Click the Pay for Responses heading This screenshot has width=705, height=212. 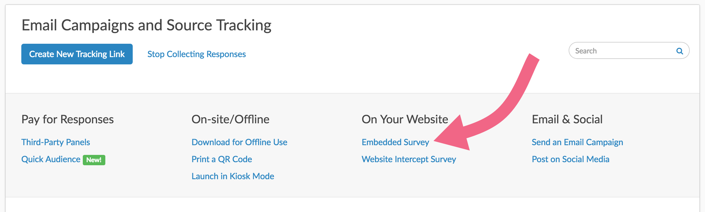coord(68,119)
